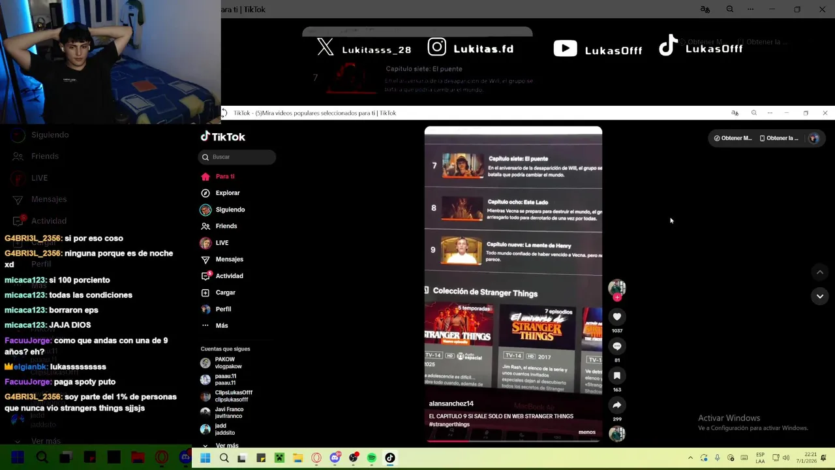835x470 pixels.
Task: Open Task View on the taskbar
Action: pyautogui.click(x=241, y=458)
